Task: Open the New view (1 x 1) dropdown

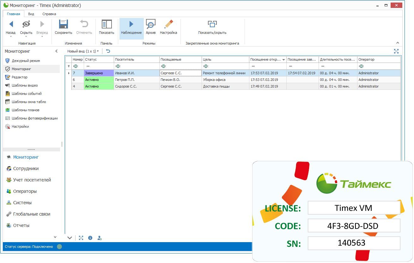Action: point(83,51)
